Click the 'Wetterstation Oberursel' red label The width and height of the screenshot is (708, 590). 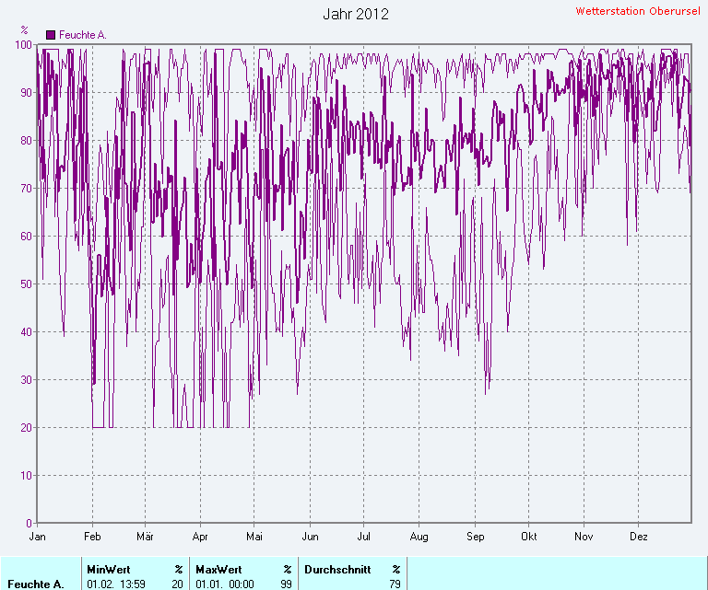tap(638, 11)
